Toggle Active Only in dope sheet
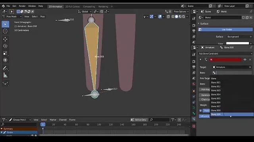This screenshot has height=142, width=254. click(x=139, y=120)
